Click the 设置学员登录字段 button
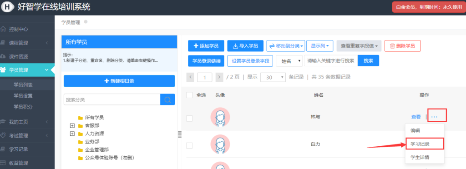This screenshot has width=466, height=169. coord(250,61)
